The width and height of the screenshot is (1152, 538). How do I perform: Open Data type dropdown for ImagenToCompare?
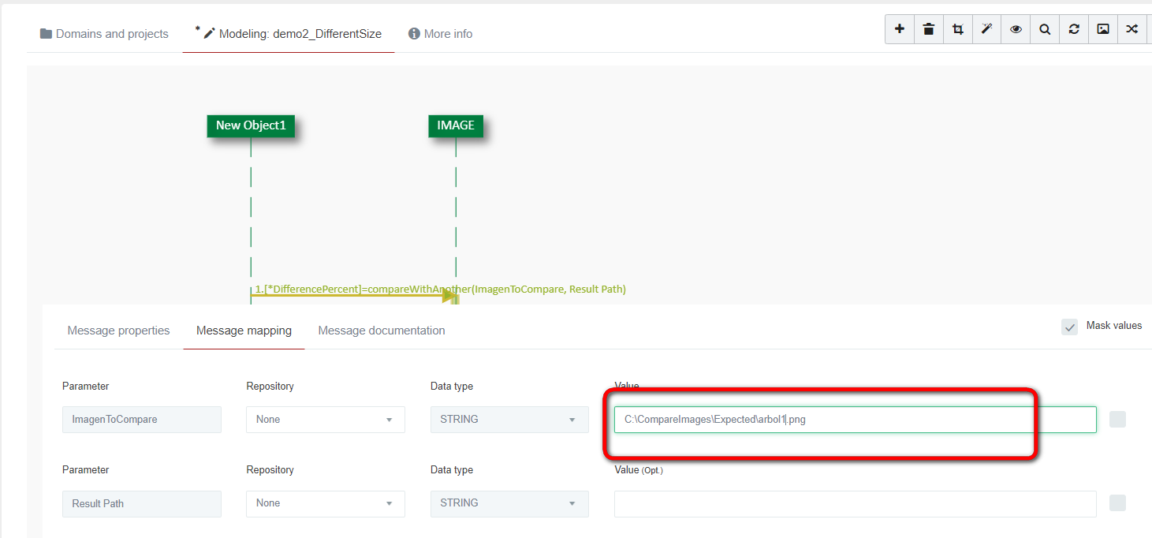[509, 420]
